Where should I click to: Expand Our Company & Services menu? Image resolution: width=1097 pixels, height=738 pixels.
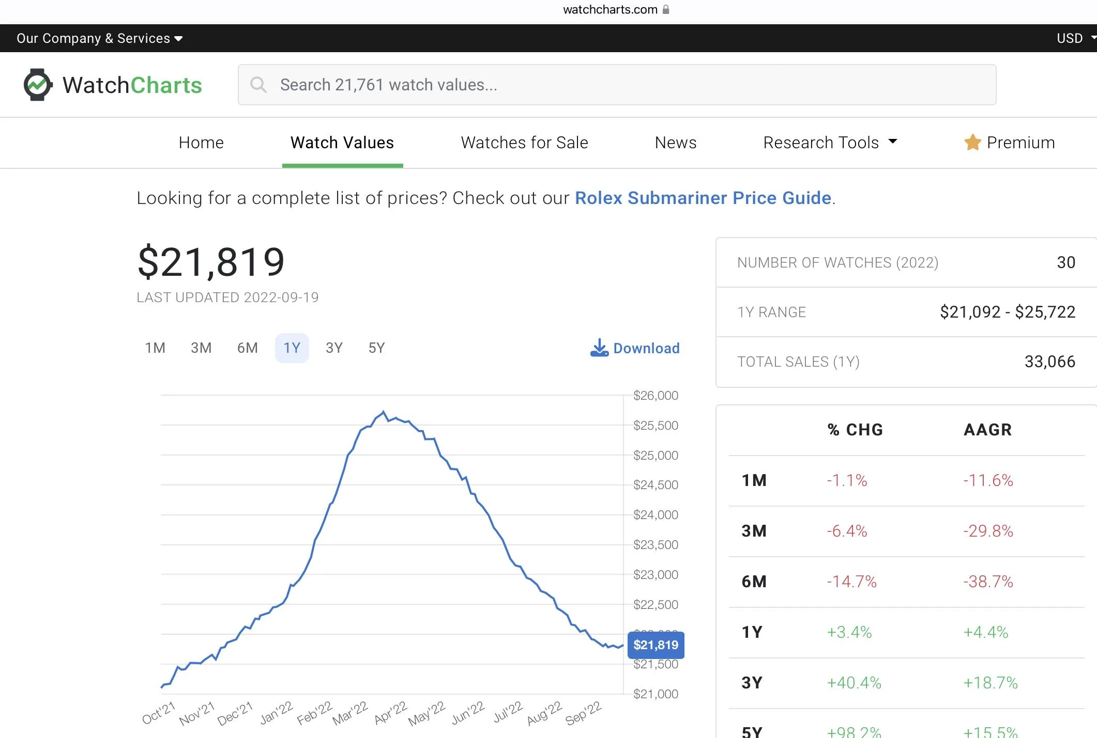coord(99,38)
